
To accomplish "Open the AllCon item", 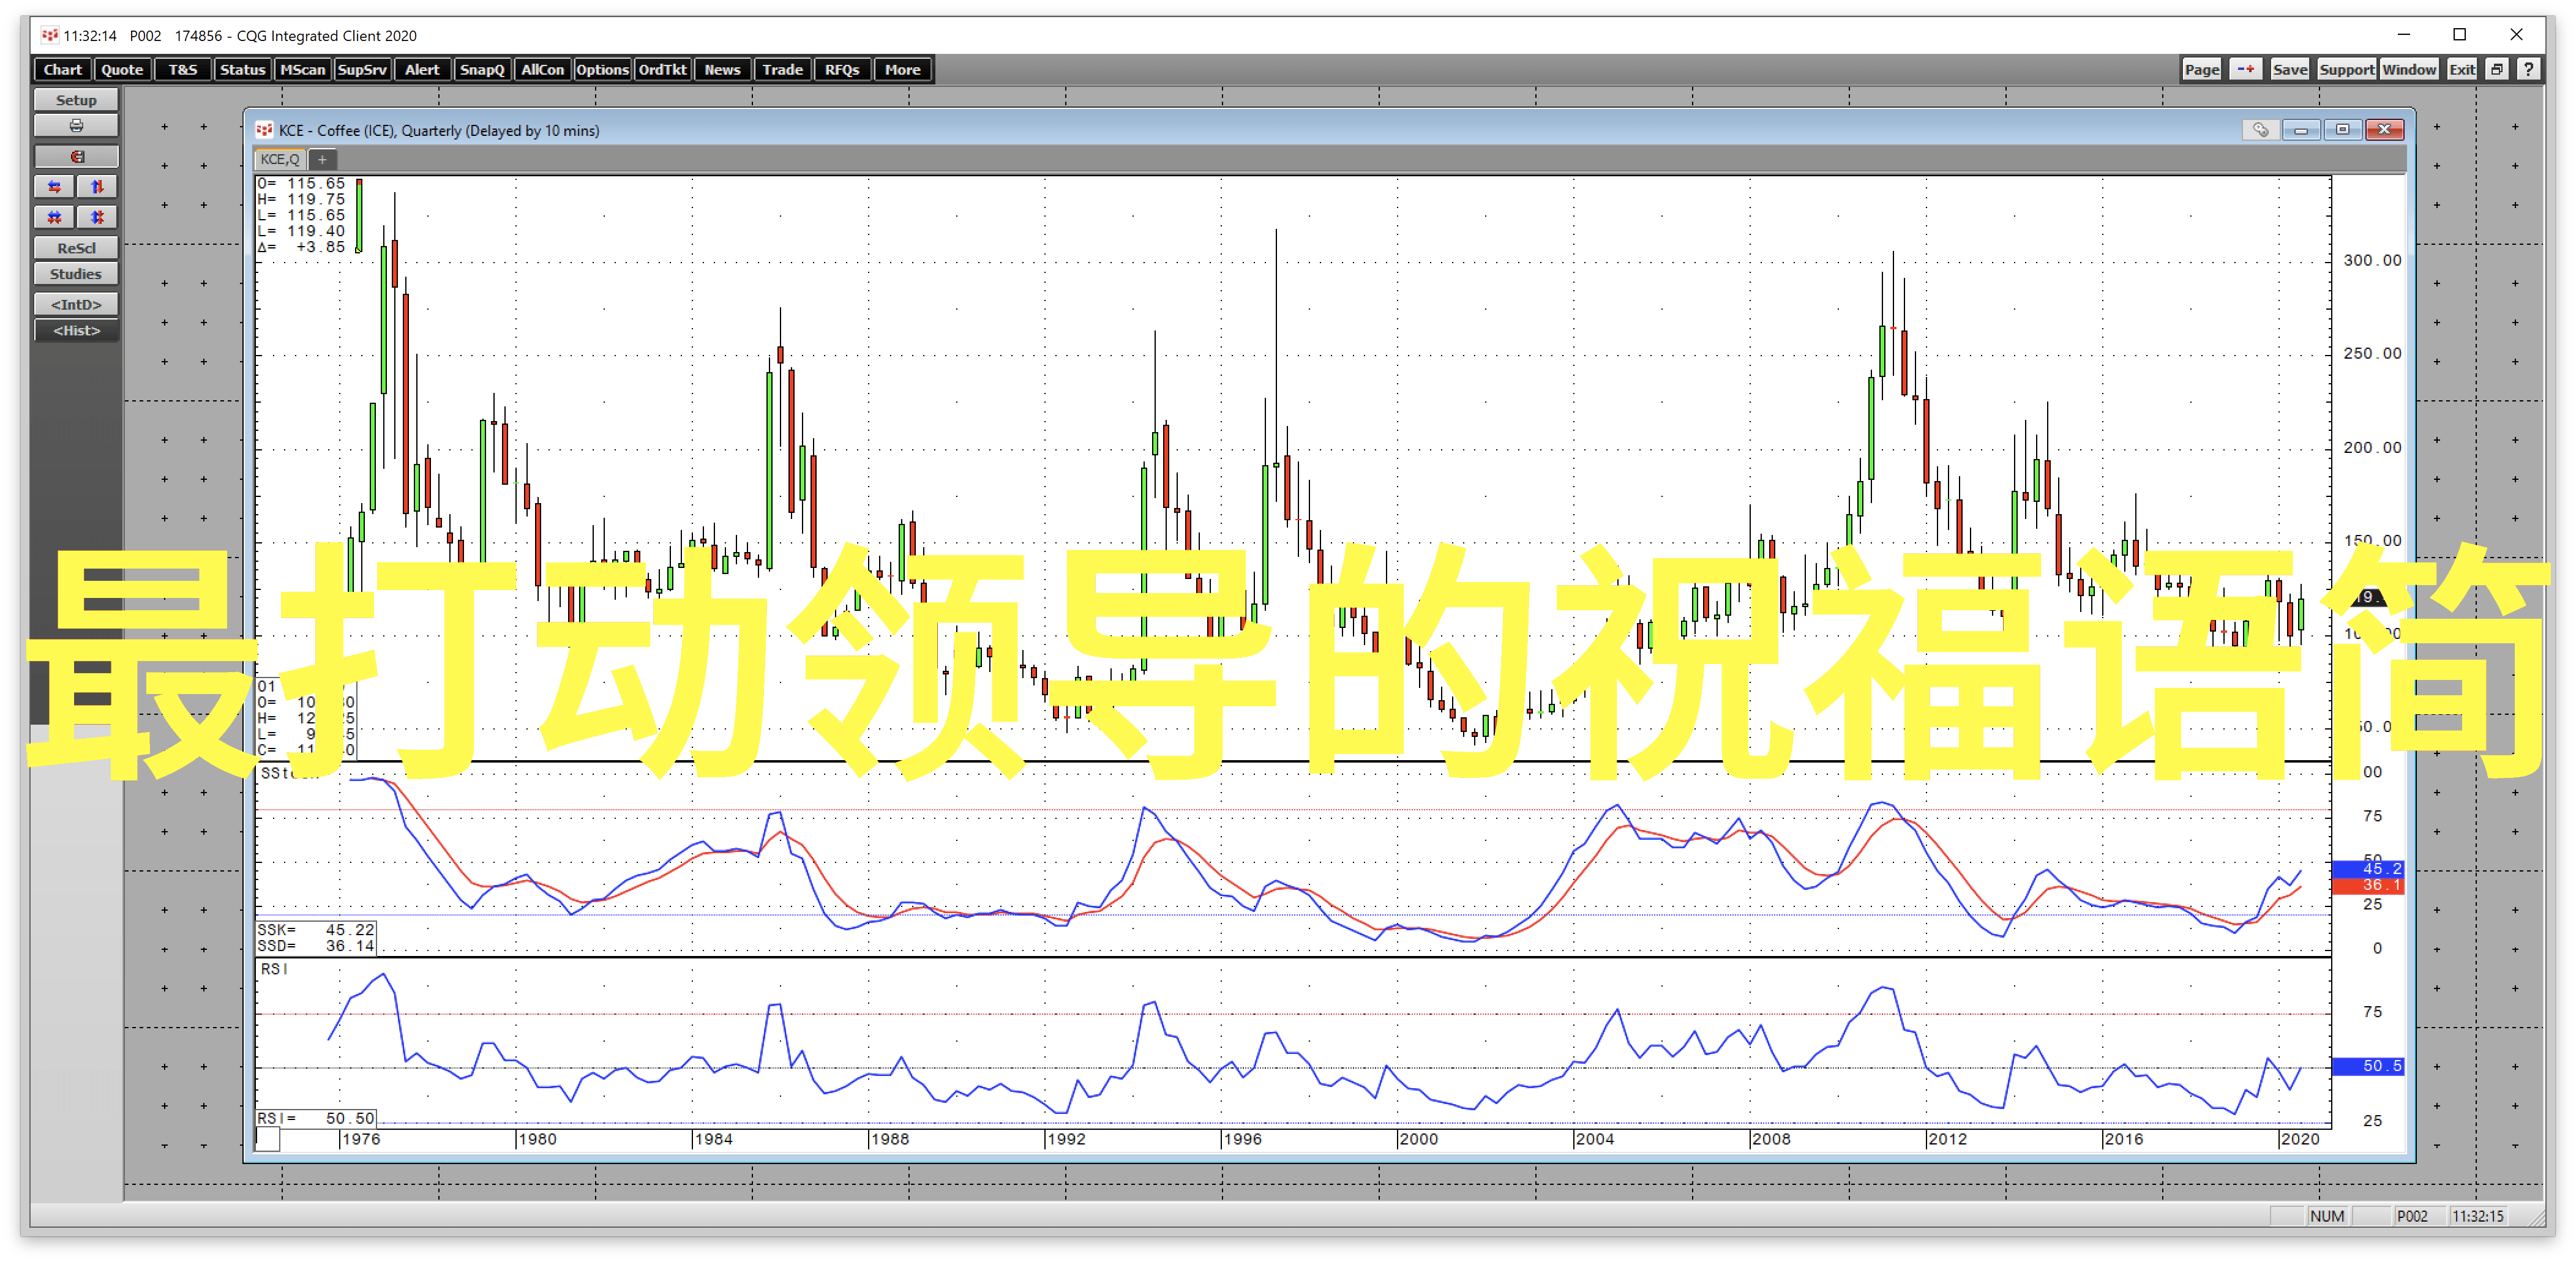I will [542, 69].
